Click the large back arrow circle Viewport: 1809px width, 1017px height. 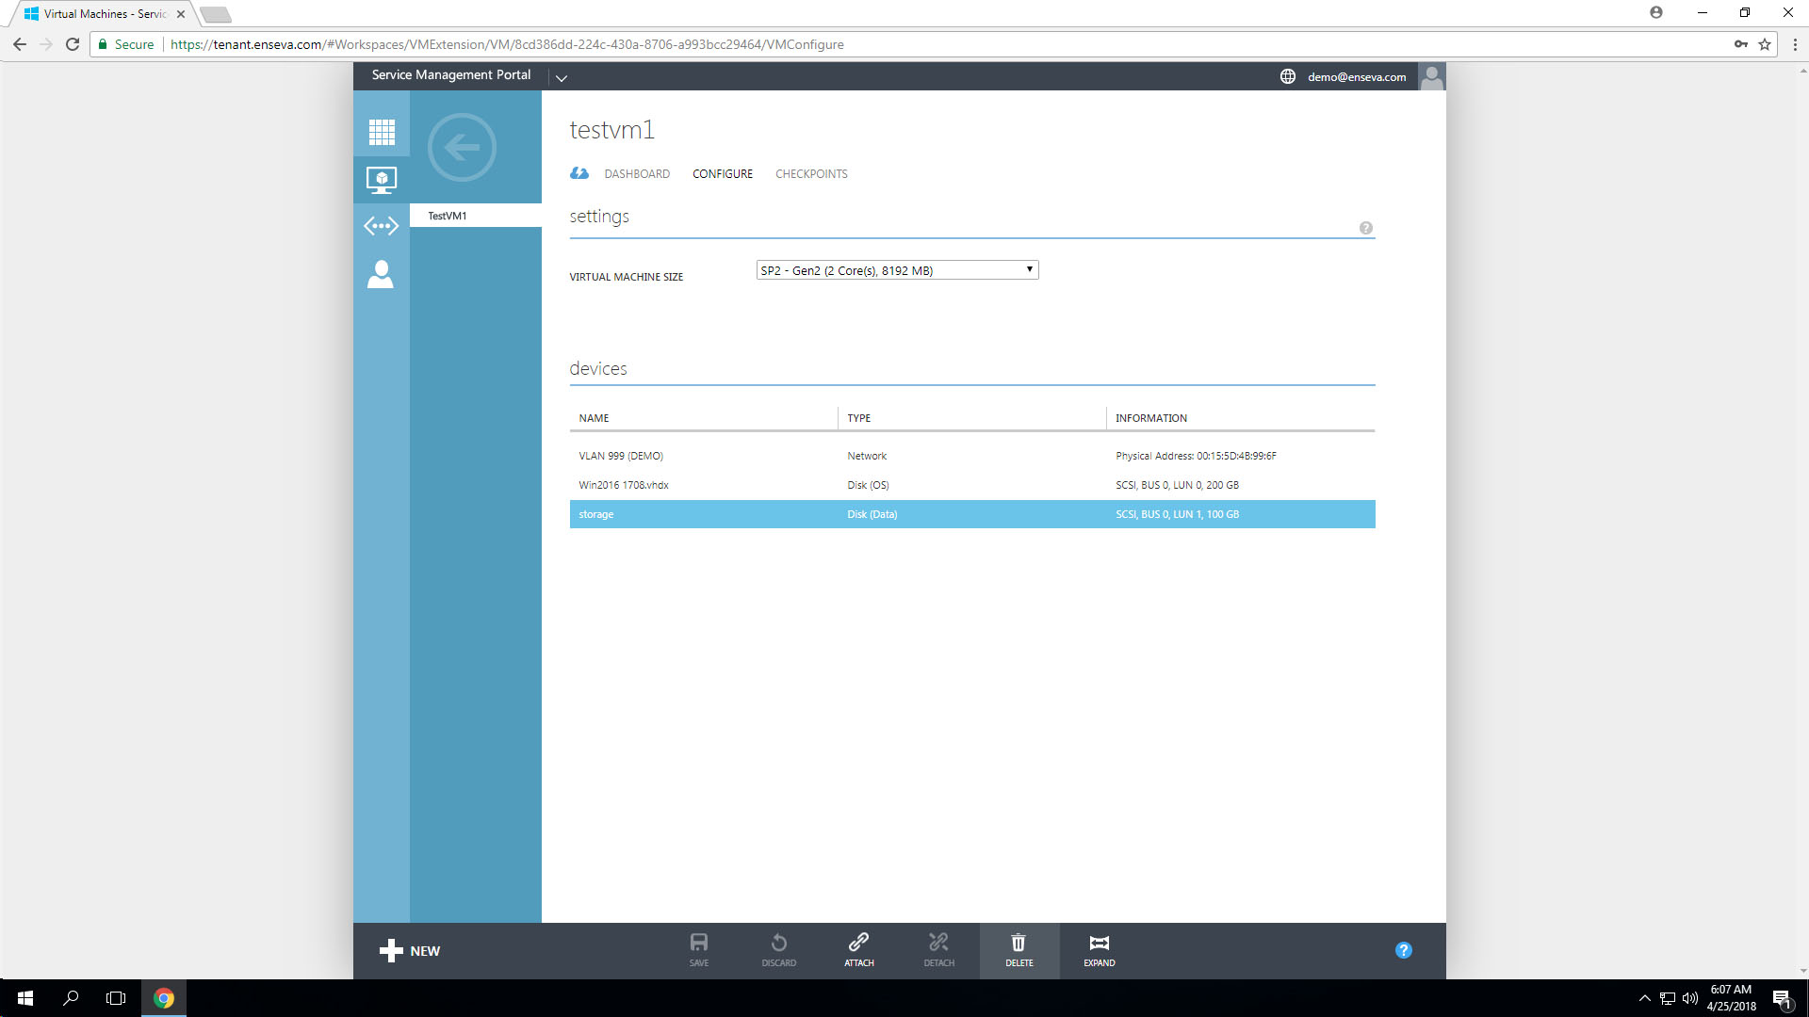462,147
